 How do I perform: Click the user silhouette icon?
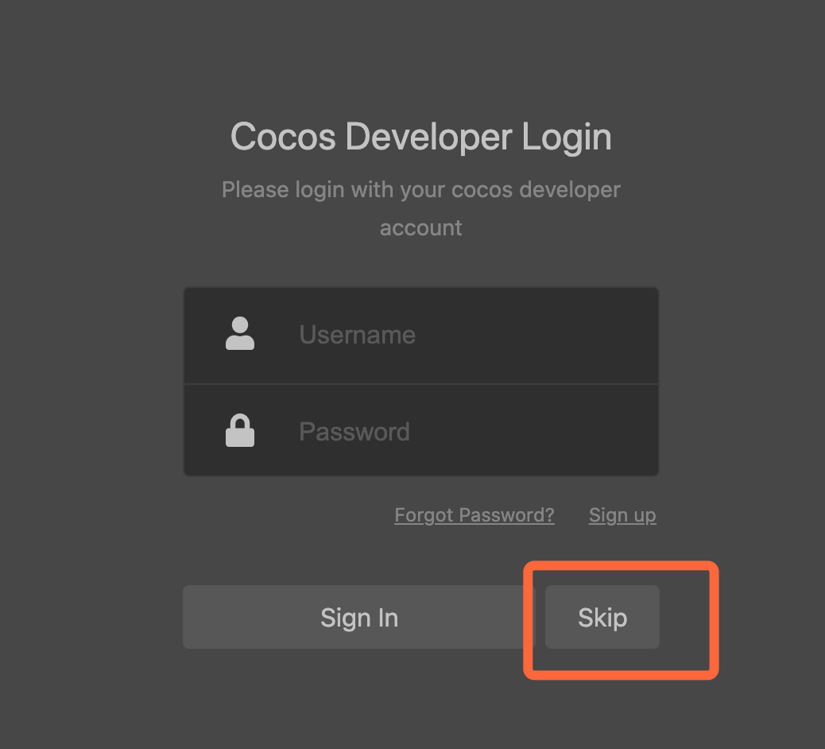pos(240,334)
